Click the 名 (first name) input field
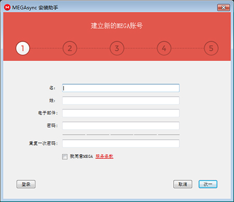 click(x=121, y=88)
